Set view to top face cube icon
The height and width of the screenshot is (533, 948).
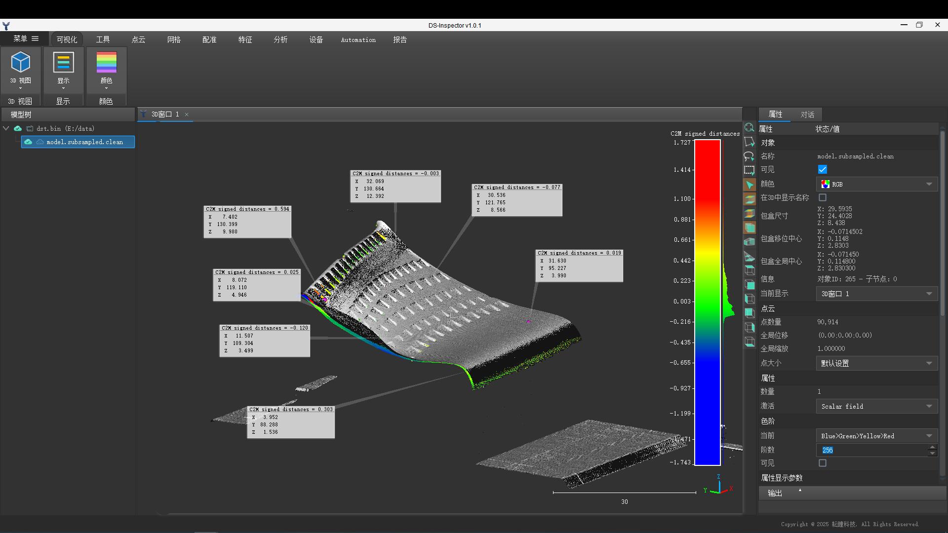tap(749, 270)
